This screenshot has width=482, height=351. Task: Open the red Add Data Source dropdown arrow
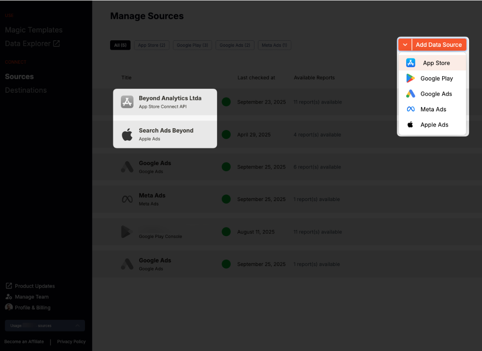pyautogui.click(x=404, y=45)
